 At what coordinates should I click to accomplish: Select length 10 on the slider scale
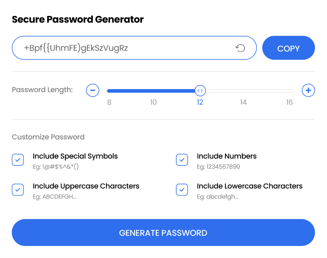click(x=153, y=102)
